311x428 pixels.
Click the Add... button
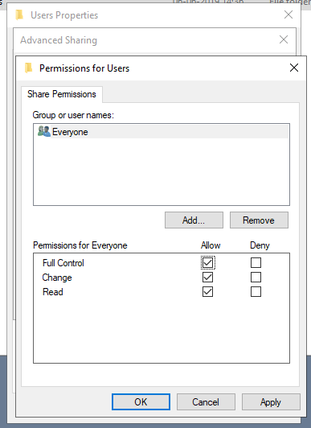[x=194, y=220]
